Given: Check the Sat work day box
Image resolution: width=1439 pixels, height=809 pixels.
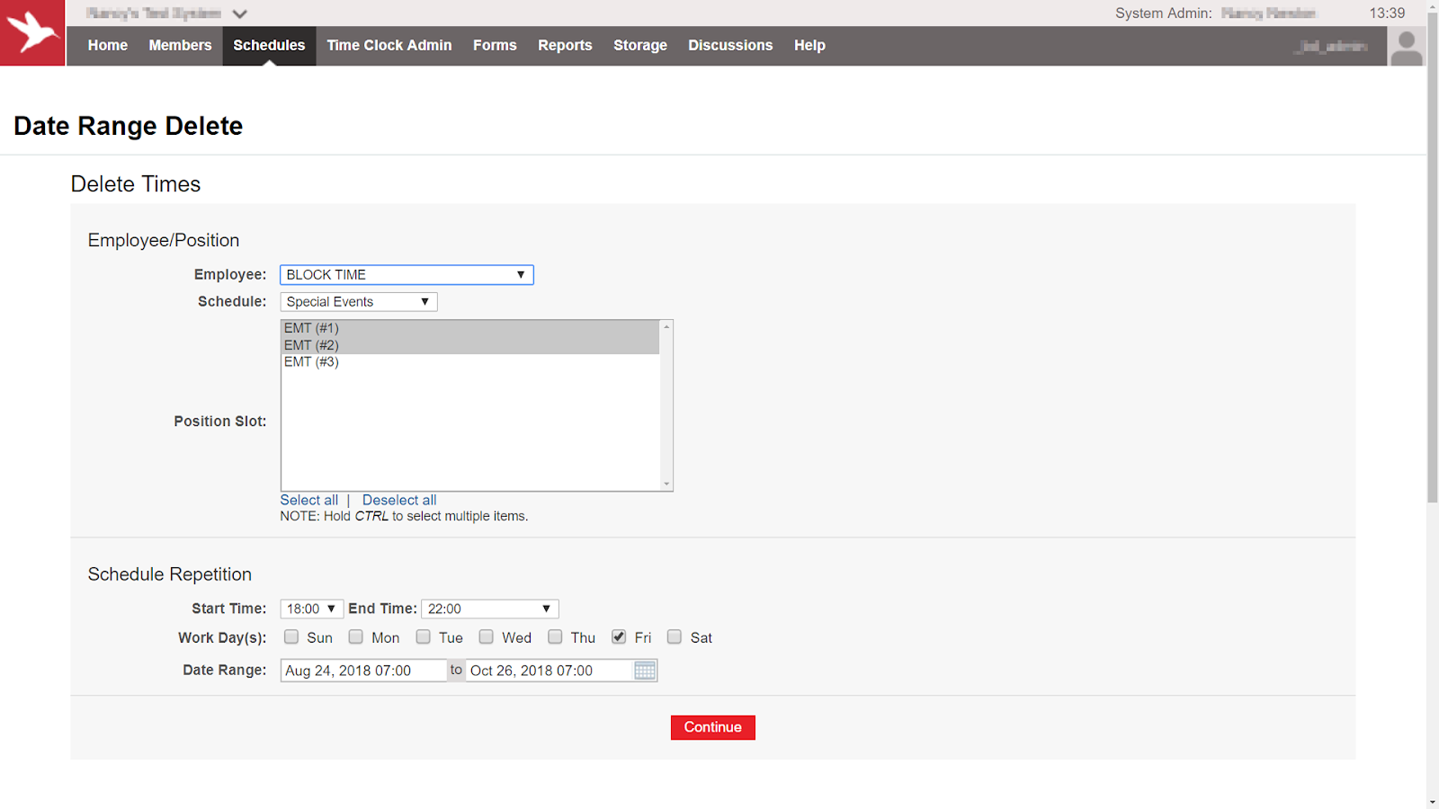Looking at the screenshot, I should (675, 637).
